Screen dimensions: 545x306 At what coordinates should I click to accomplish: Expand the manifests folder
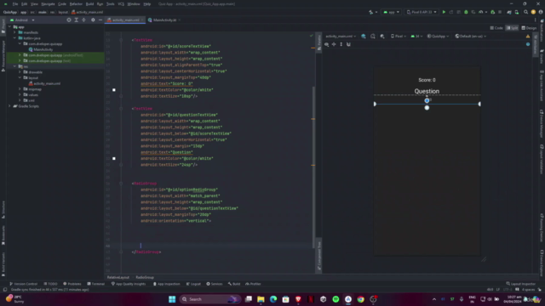pos(15,32)
